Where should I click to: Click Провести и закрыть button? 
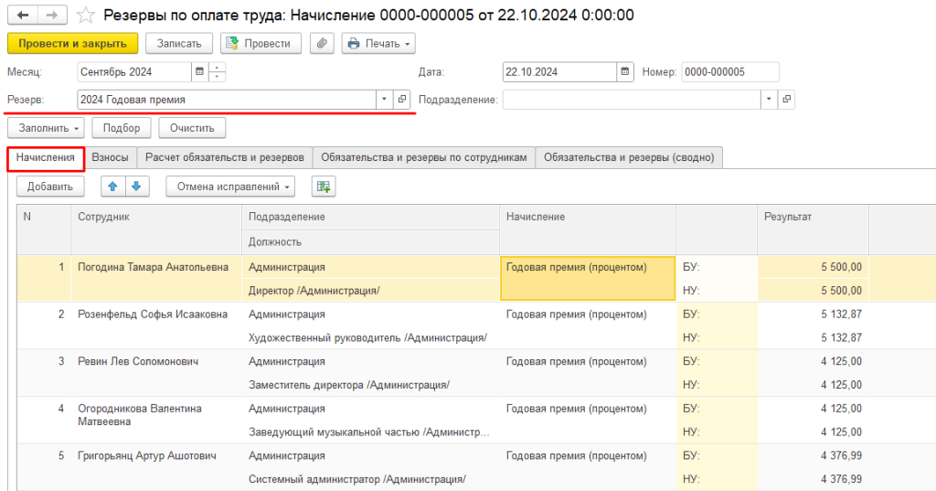(x=72, y=43)
